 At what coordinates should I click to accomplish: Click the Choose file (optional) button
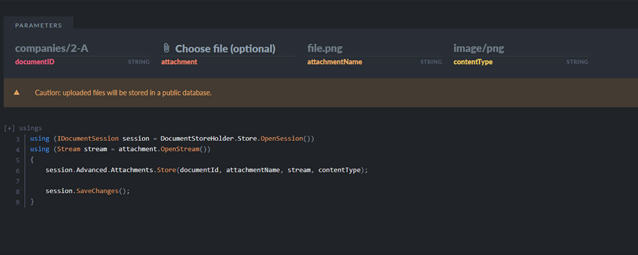[x=225, y=49]
